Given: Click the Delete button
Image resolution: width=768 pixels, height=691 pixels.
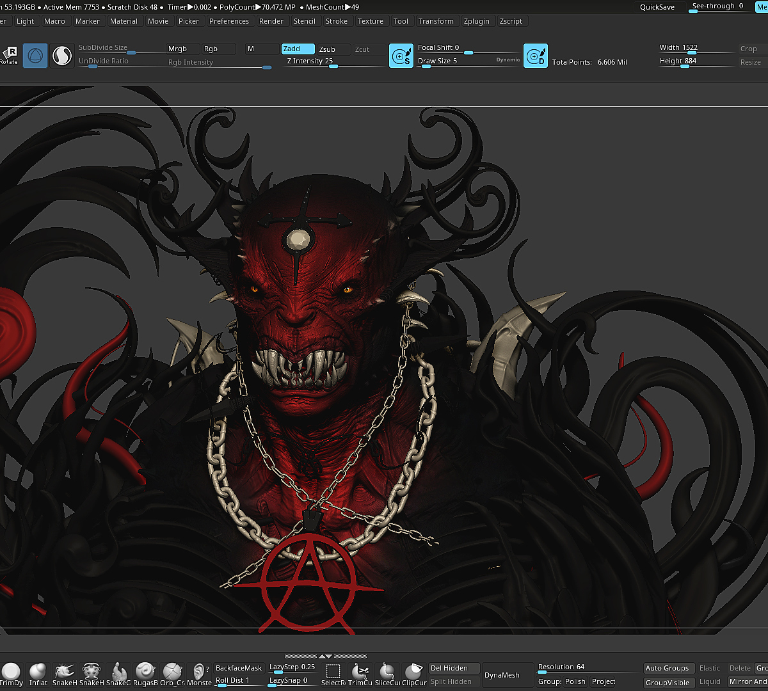Looking at the screenshot, I should 740,668.
